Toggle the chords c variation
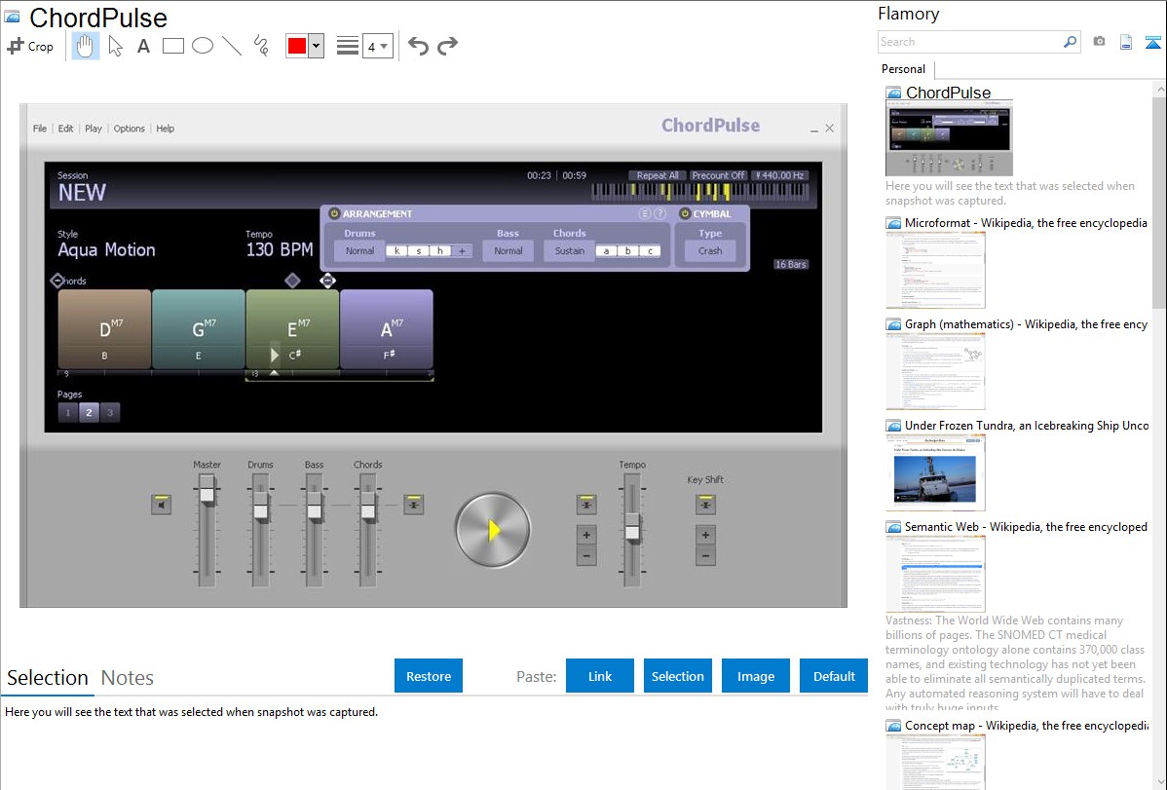This screenshot has width=1167, height=790. pos(650,251)
